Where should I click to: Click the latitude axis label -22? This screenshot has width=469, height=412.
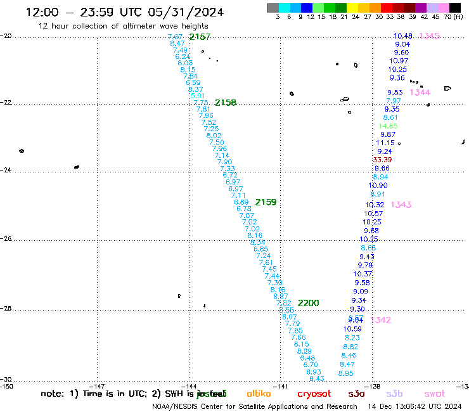(x=6, y=102)
